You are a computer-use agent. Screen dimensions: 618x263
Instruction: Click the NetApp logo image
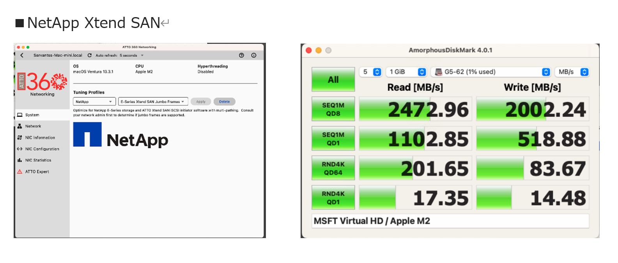120,135
